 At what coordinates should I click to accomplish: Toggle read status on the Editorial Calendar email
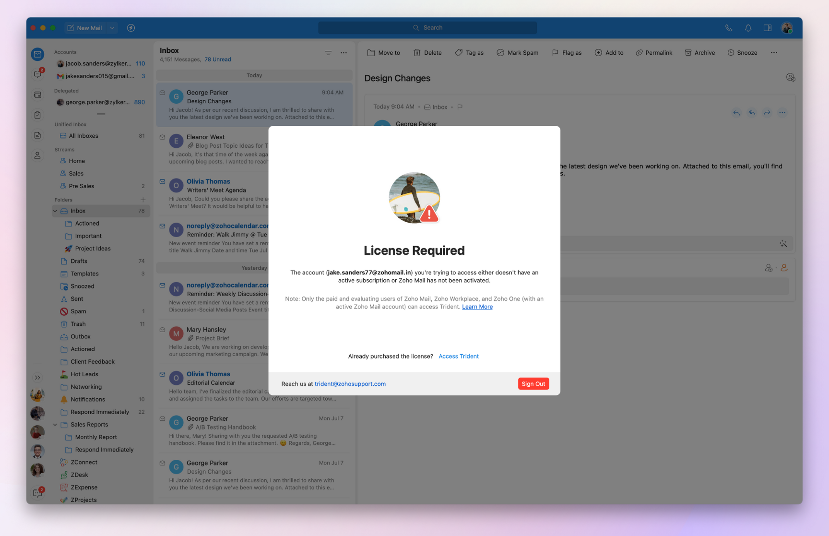coord(162,374)
